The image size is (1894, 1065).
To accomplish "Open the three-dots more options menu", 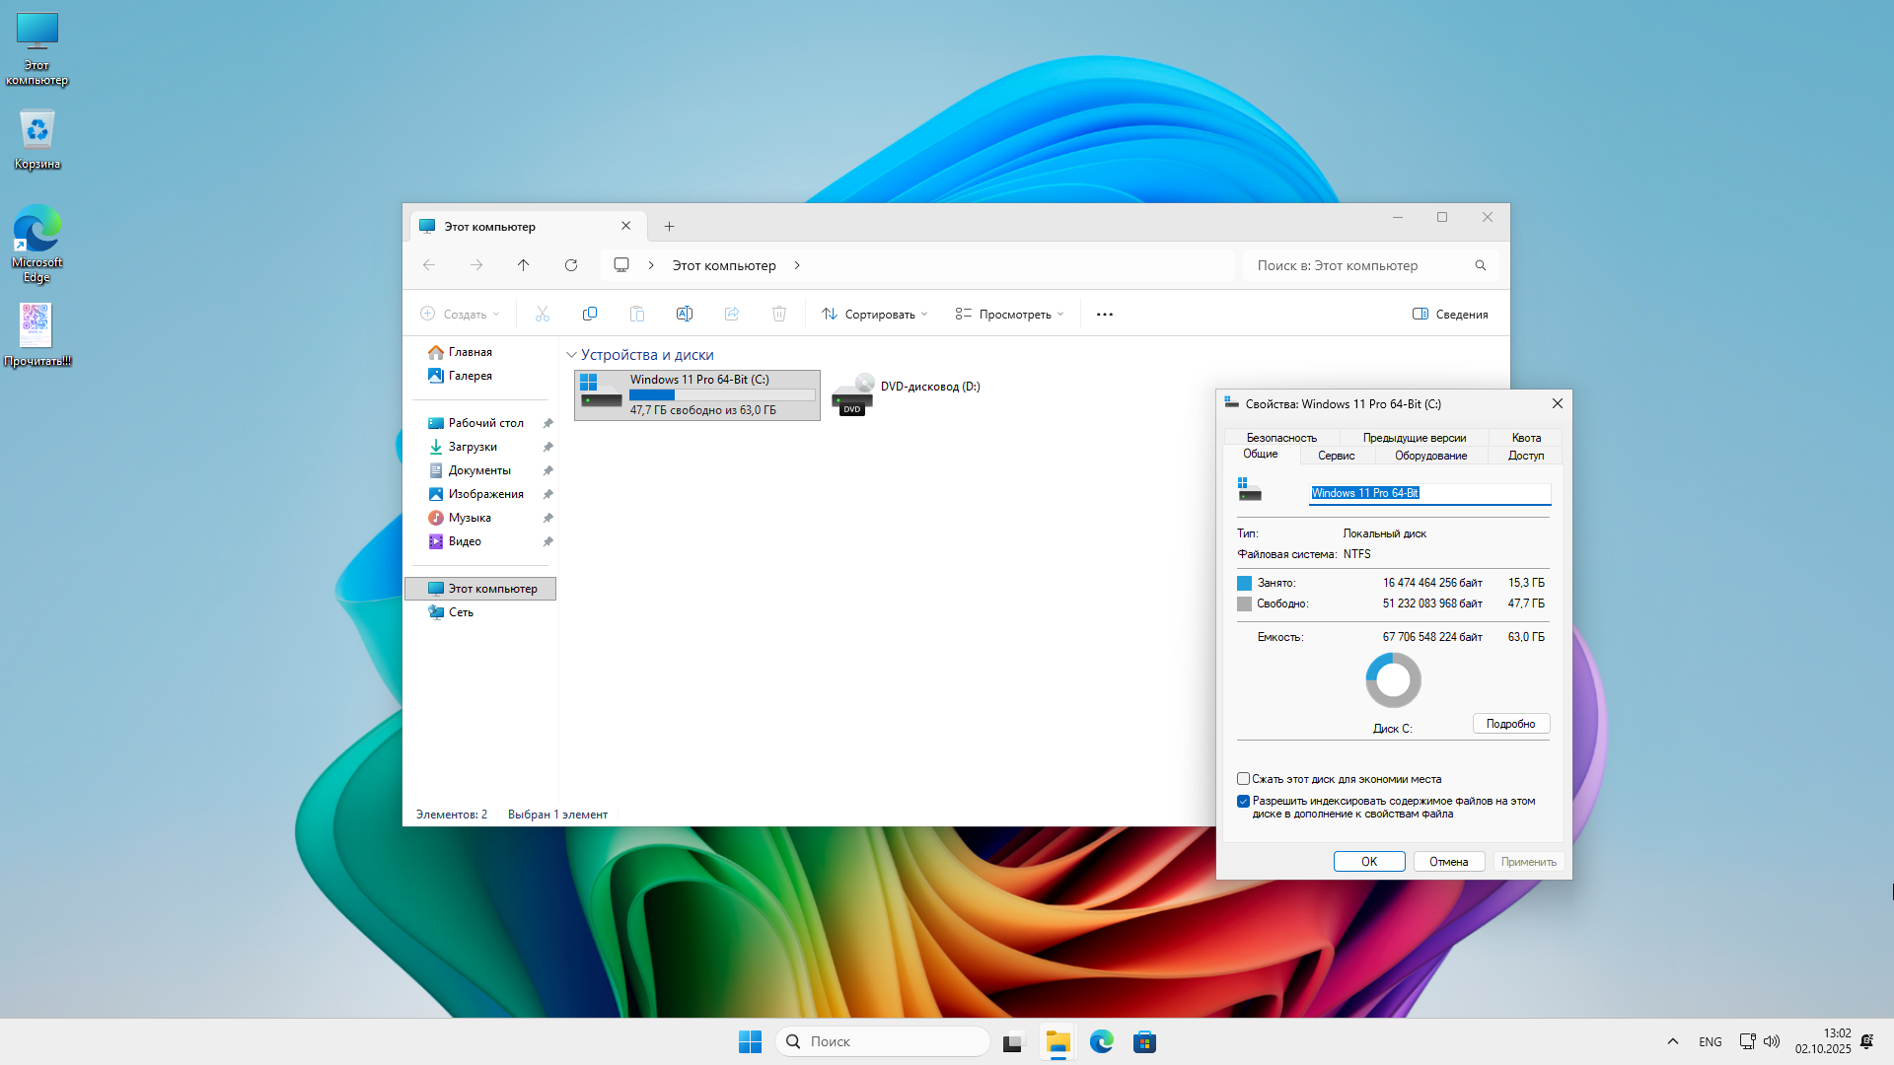I will pyautogui.click(x=1105, y=315).
